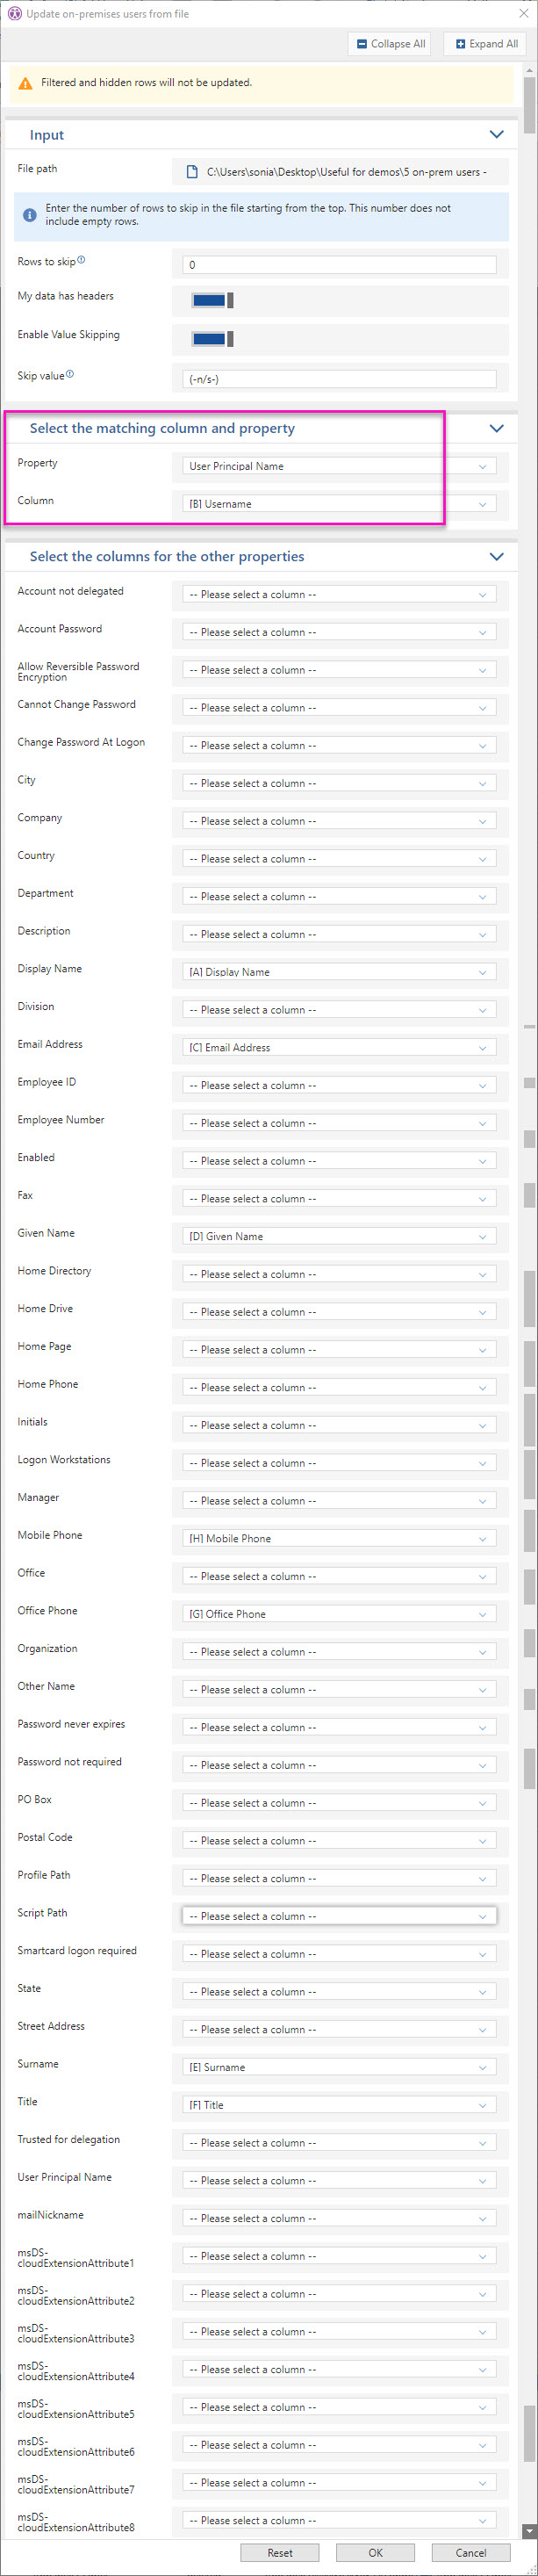
Task: Click the app icon in the title bar
Action: point(13,14)
